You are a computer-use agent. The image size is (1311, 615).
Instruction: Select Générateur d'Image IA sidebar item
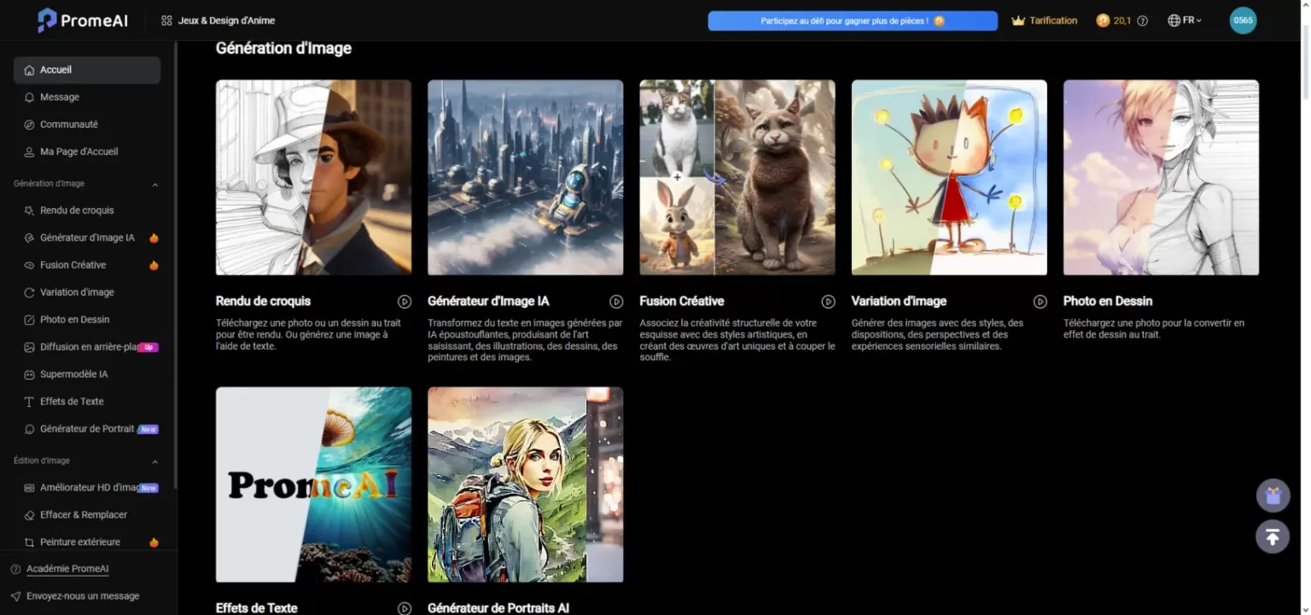tap(87, 238)
